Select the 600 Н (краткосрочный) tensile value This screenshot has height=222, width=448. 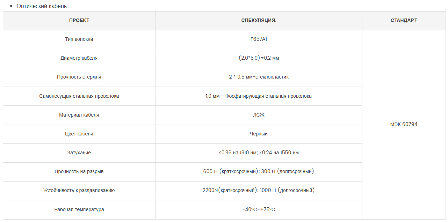pos(231,172)
